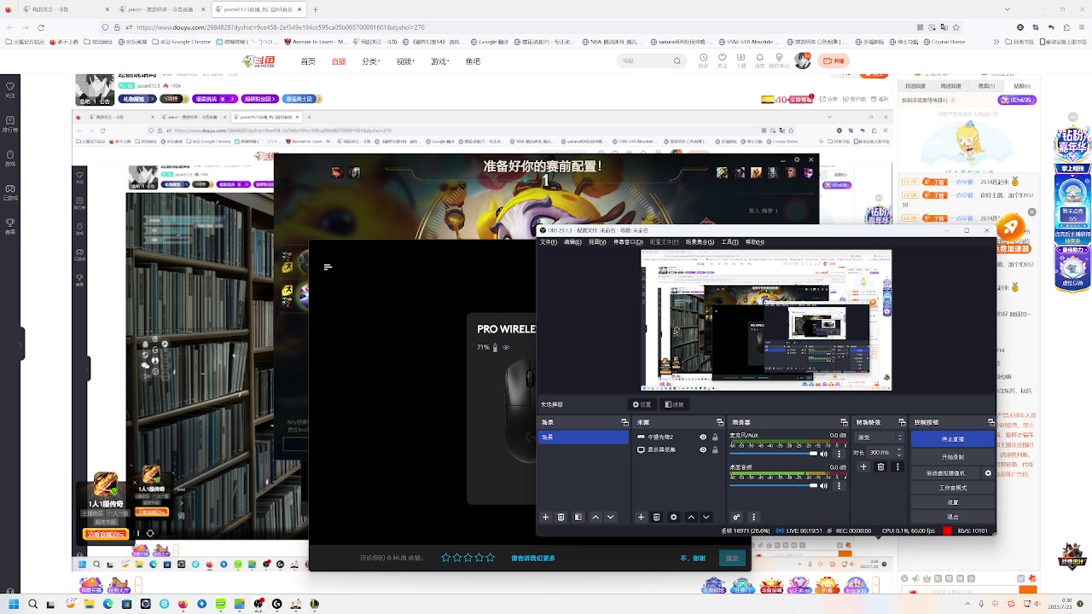Open 视频 dropdown in Douyu navigation
Screen dimensions: 1092x614
click(x=406, y=61)
